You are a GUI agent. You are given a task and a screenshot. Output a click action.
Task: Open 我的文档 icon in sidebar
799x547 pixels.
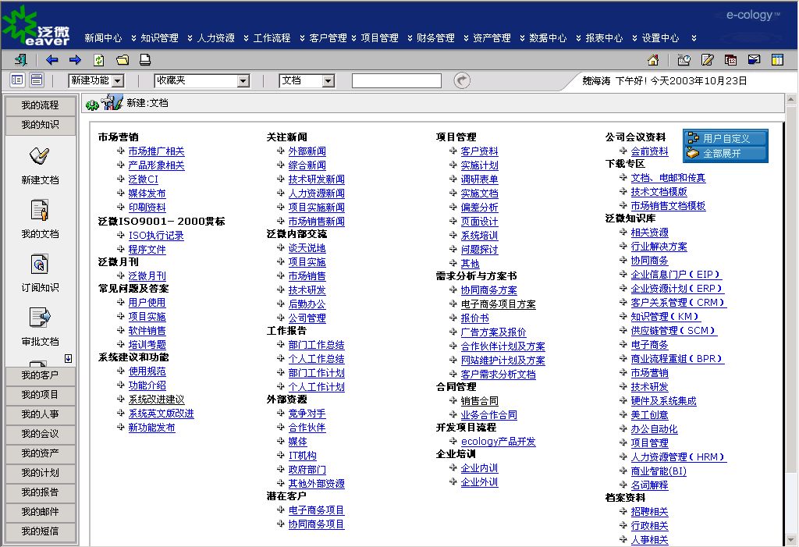(x=40, y=210)
